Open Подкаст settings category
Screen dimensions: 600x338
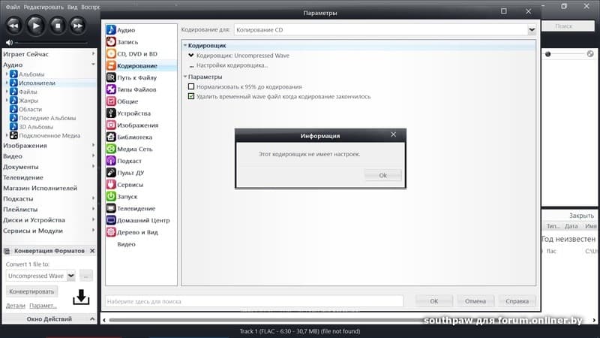click(141, 161)
